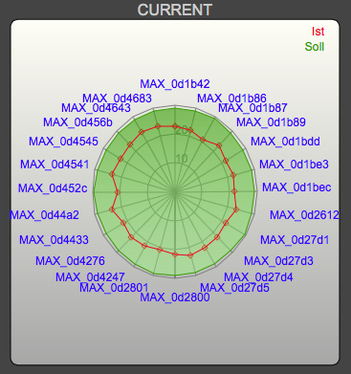Click the MAX_0d1b89 axis label
351x374 pixels.
pos(271,122)
